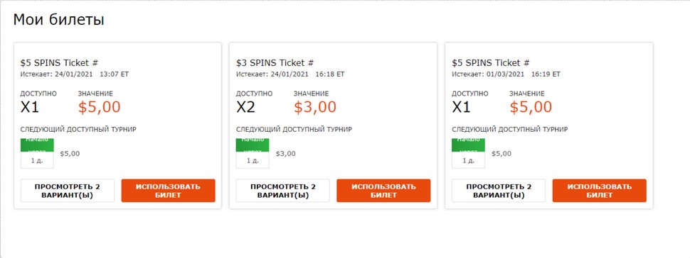Image resolution: width=690 pixels, height=258 pixels.
Task: Click expiry text 24/01/2021 16:18 ET
Action: coord(307,74)
